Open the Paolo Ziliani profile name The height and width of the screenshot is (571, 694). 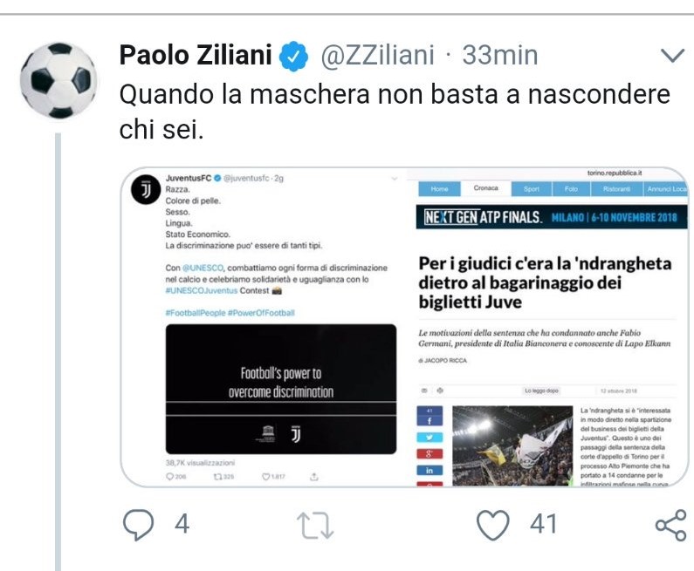click(196, 55)
